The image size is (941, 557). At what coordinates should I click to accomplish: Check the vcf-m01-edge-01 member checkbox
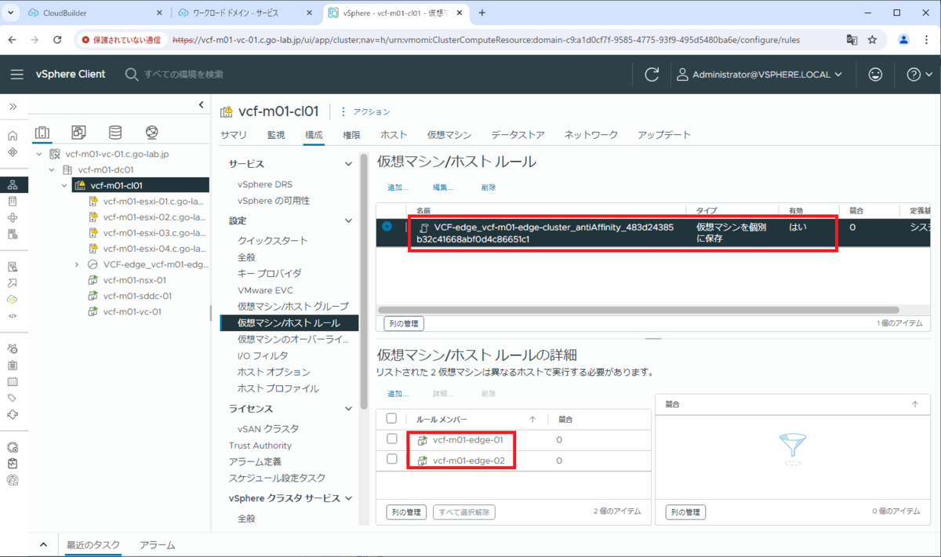point(392,439)
